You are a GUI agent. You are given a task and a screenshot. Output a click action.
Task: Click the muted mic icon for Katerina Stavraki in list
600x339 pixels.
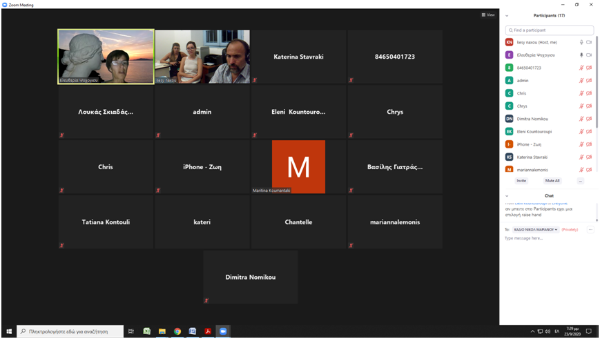coord(581,157)
